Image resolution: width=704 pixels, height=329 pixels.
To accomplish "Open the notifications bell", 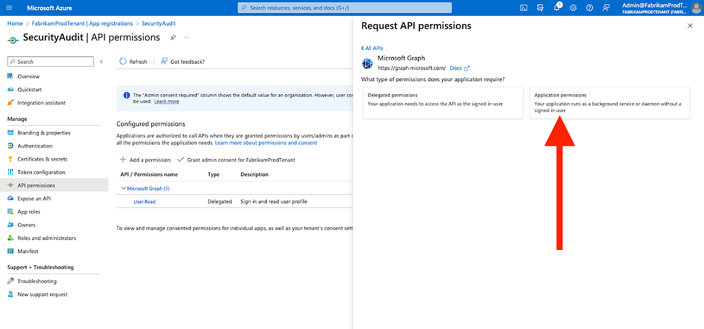I will (x=557, y=8).
